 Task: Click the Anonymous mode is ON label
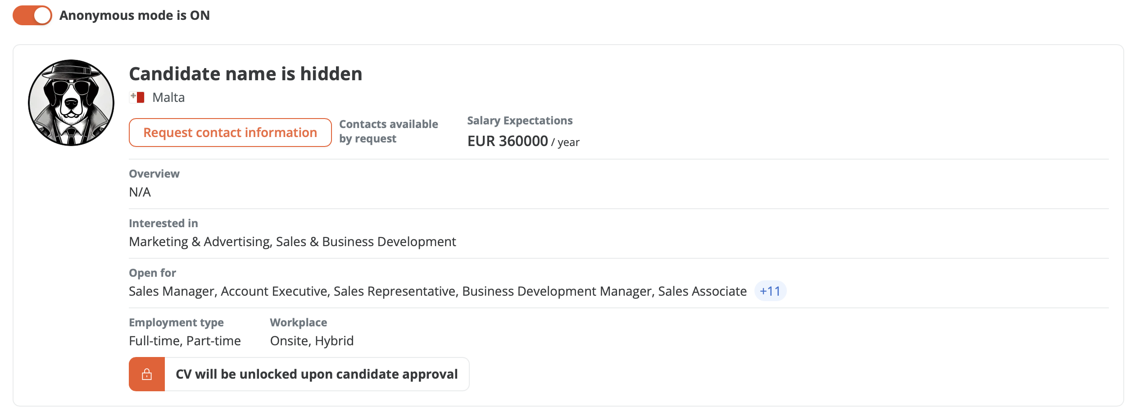click(x=135, y=15)
